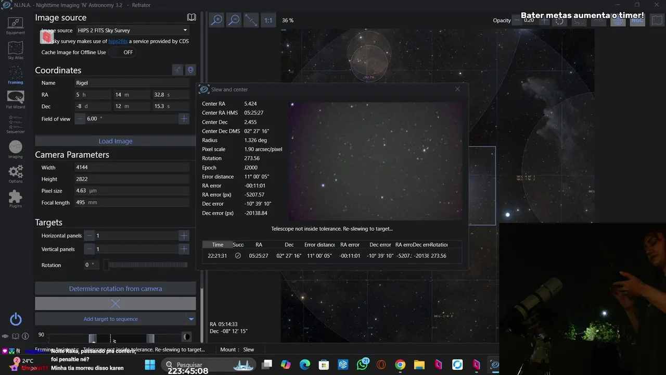The height and width of the screenshot is (375, 666).
Task: Open File Explorer from taskbar
Action: click(x=419, y=365)
